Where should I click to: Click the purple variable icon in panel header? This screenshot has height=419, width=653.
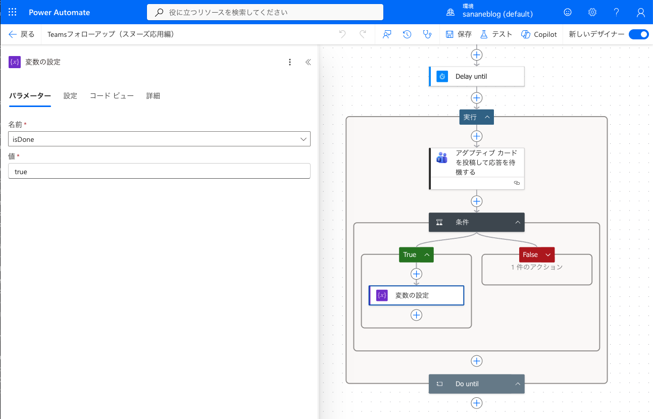(15, 62)
